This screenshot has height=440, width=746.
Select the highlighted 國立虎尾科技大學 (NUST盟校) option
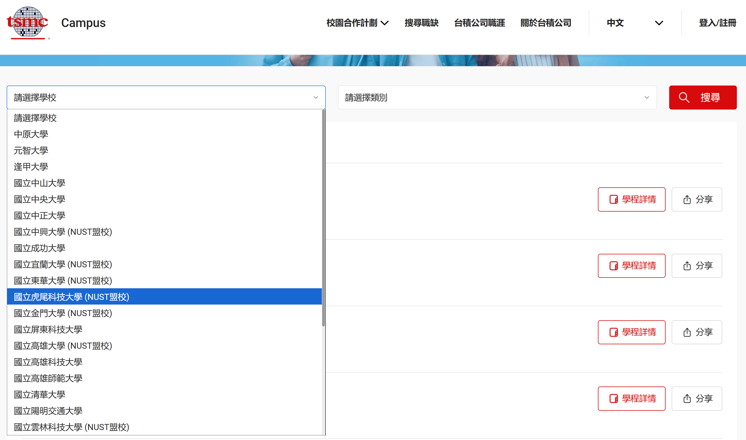[x=72, y=297]
